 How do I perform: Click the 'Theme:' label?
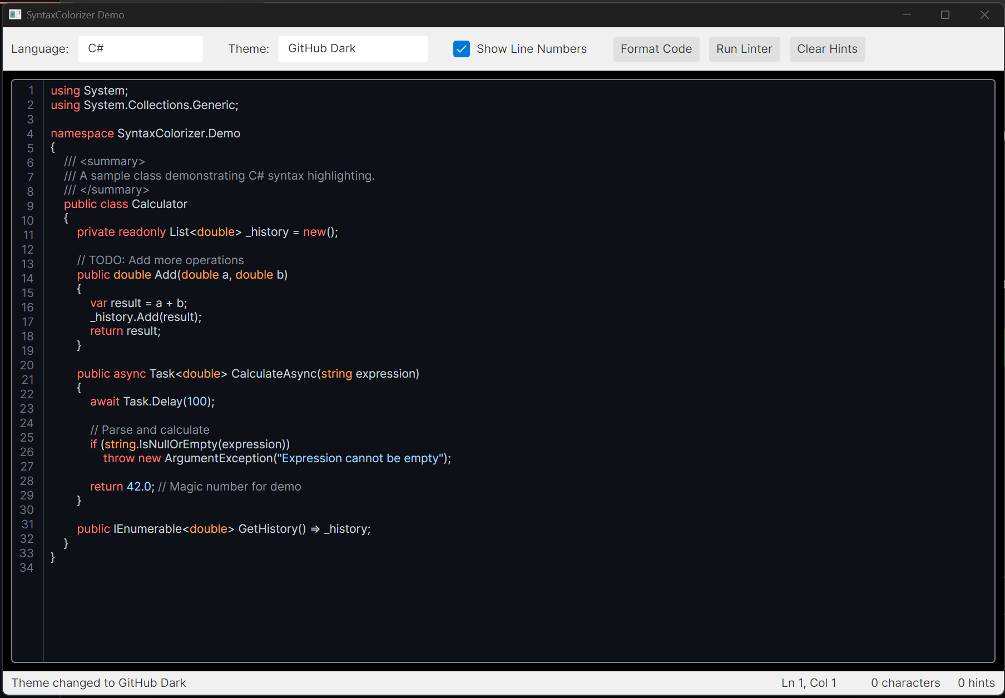249,49
